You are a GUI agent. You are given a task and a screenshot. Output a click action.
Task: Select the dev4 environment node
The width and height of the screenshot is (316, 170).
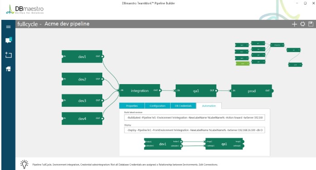point(82,118)
